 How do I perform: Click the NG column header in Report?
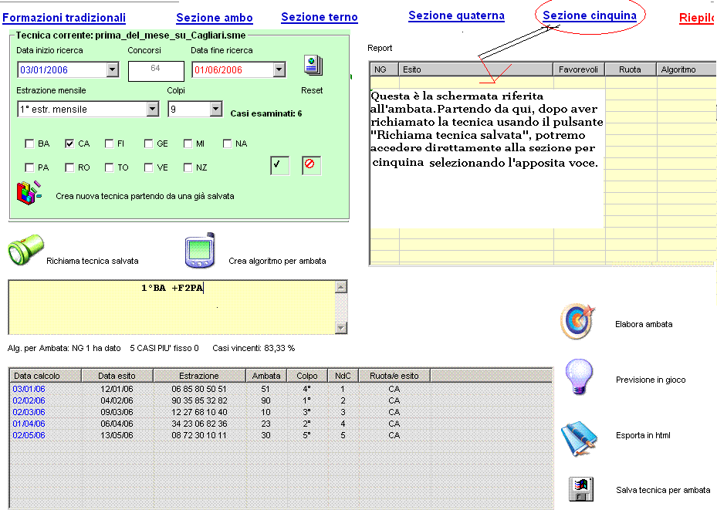click(384, 69)
